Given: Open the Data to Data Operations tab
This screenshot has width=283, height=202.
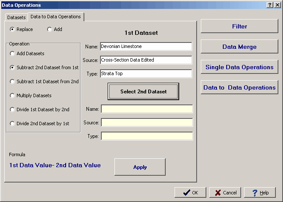Looking at the screenshot, I should pos(55,17).
